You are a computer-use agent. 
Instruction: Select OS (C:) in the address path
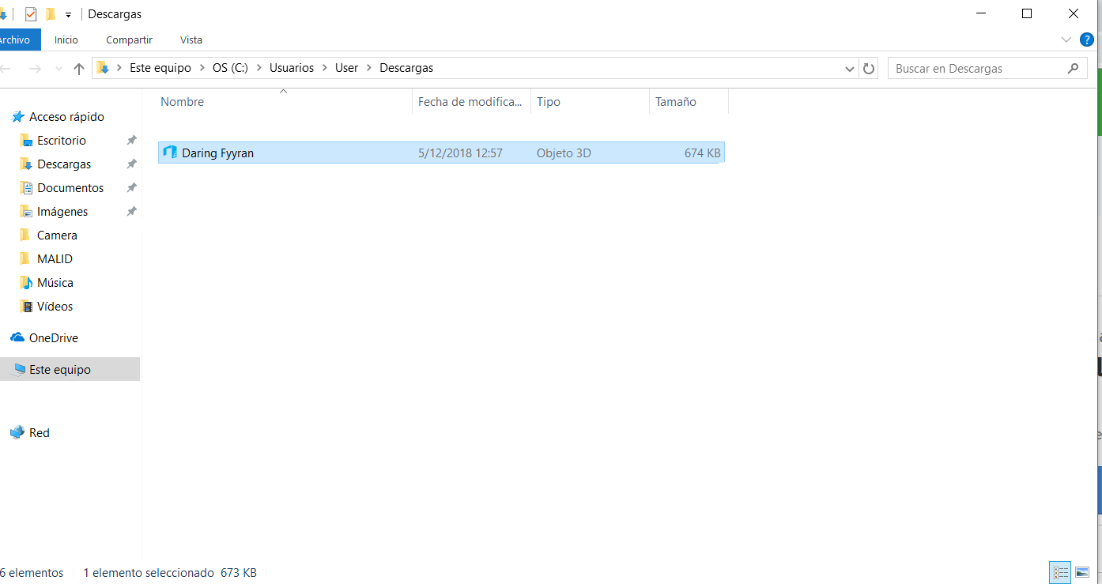click(230, 68)
